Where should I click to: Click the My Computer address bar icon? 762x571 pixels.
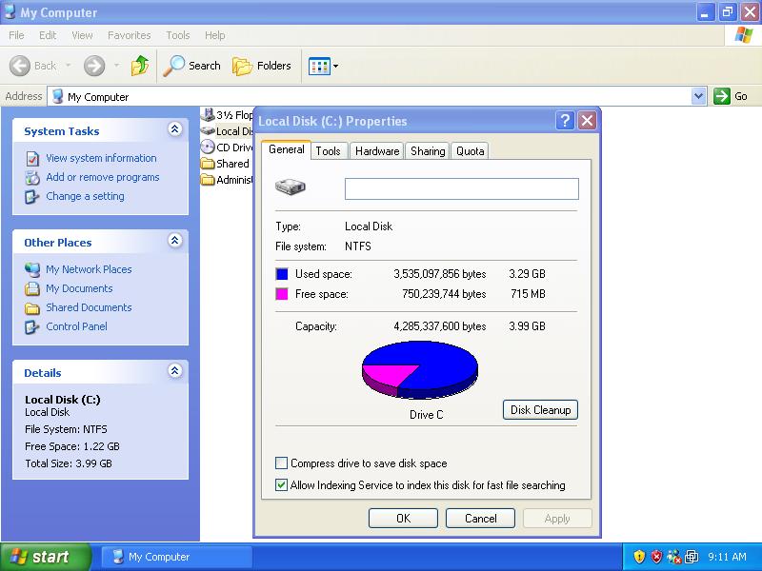(x=57, y=96)
